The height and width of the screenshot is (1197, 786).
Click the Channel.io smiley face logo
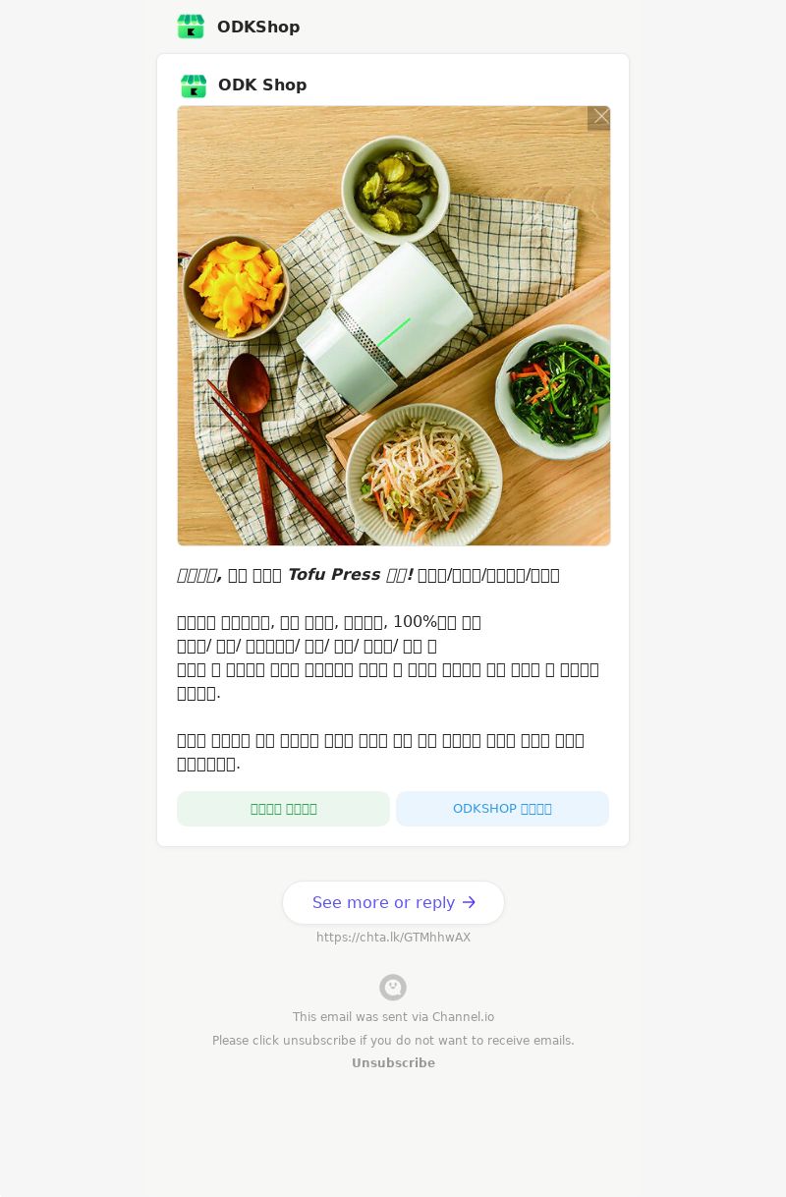pyautogui.click(x=393, y=988)
